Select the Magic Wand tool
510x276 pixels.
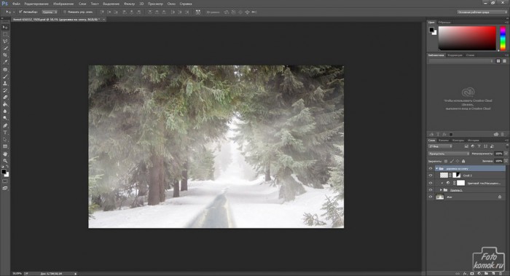[5, 48]
